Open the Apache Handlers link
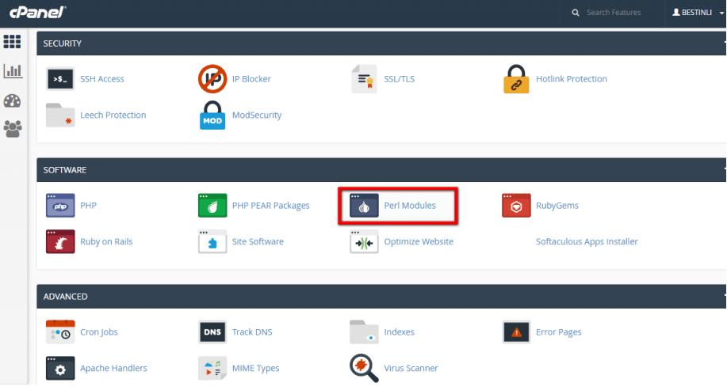The width and height of the screenshot is (727, 390). pyautogui.click(x=113, y=369)
